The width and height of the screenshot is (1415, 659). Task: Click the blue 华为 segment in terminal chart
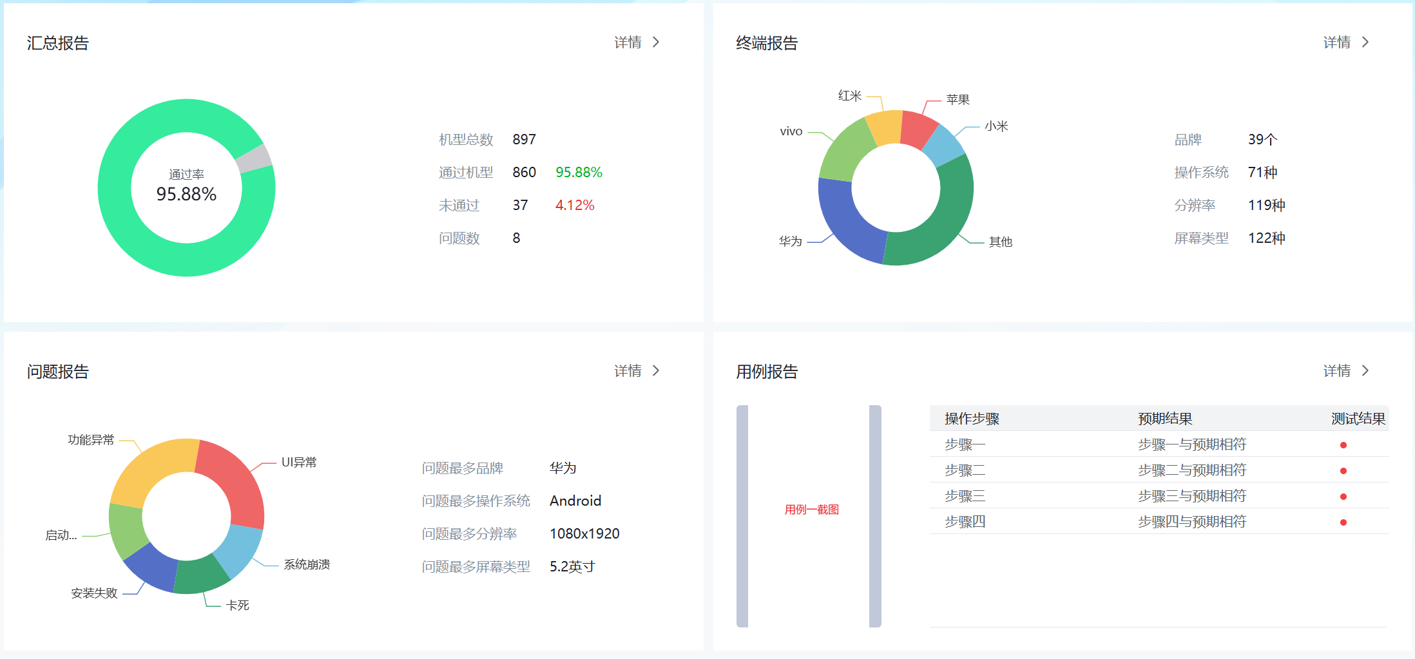845,221
